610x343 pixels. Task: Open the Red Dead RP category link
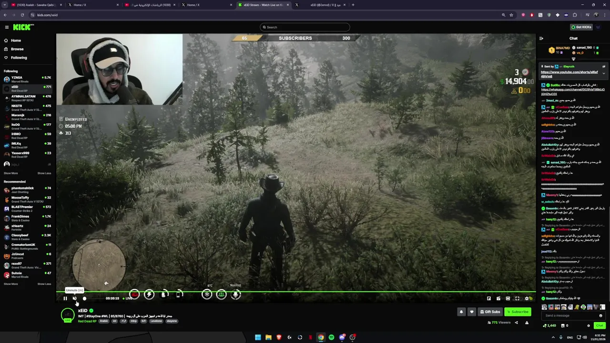point(87,321)
